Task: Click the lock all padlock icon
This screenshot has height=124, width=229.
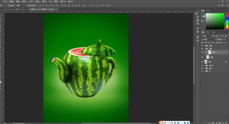Action: click(217, 42)
